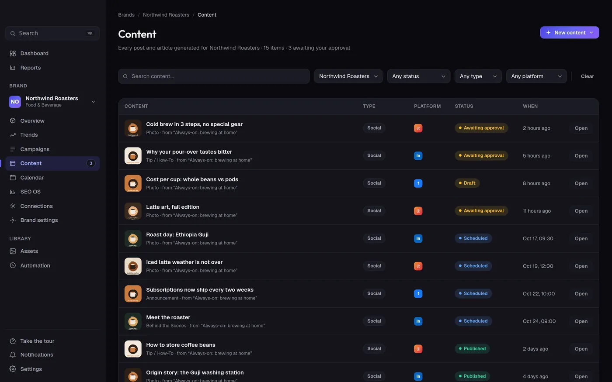Click thumbnail of How to store coffee beans
The width and height of the screenshot is (612, 382).
click(x=133, y=349)
